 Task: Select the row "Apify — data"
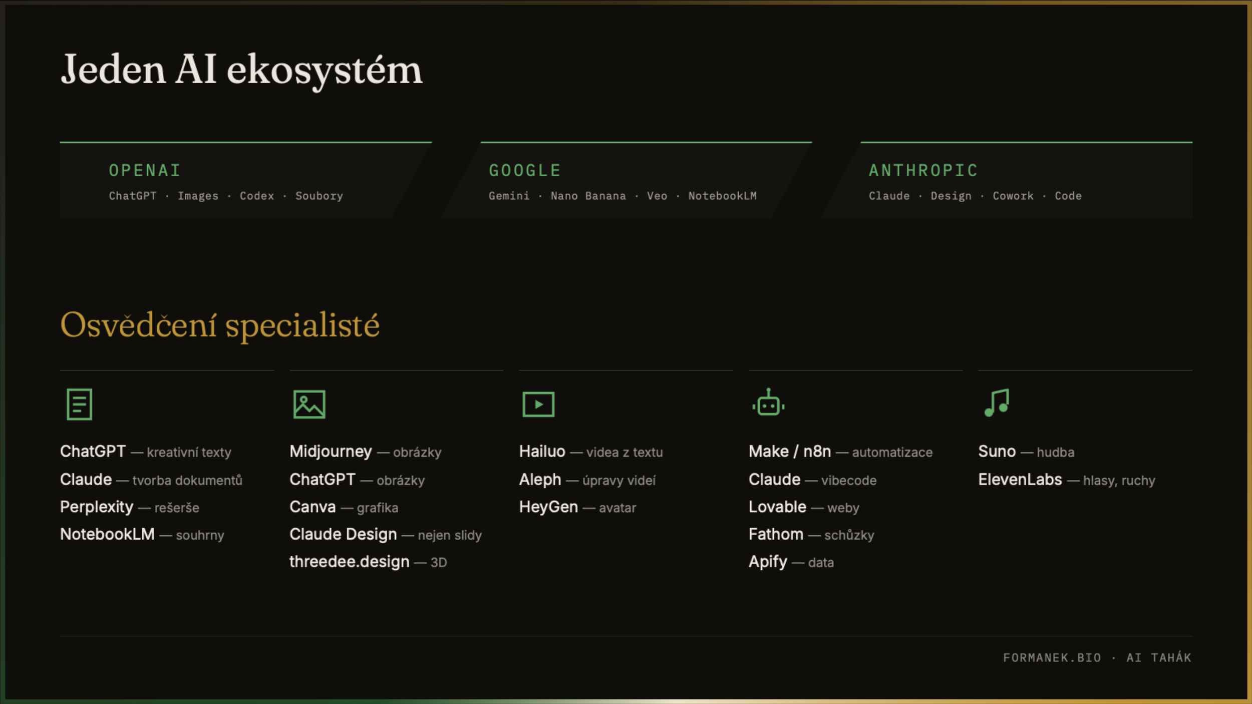pos(791,562)
